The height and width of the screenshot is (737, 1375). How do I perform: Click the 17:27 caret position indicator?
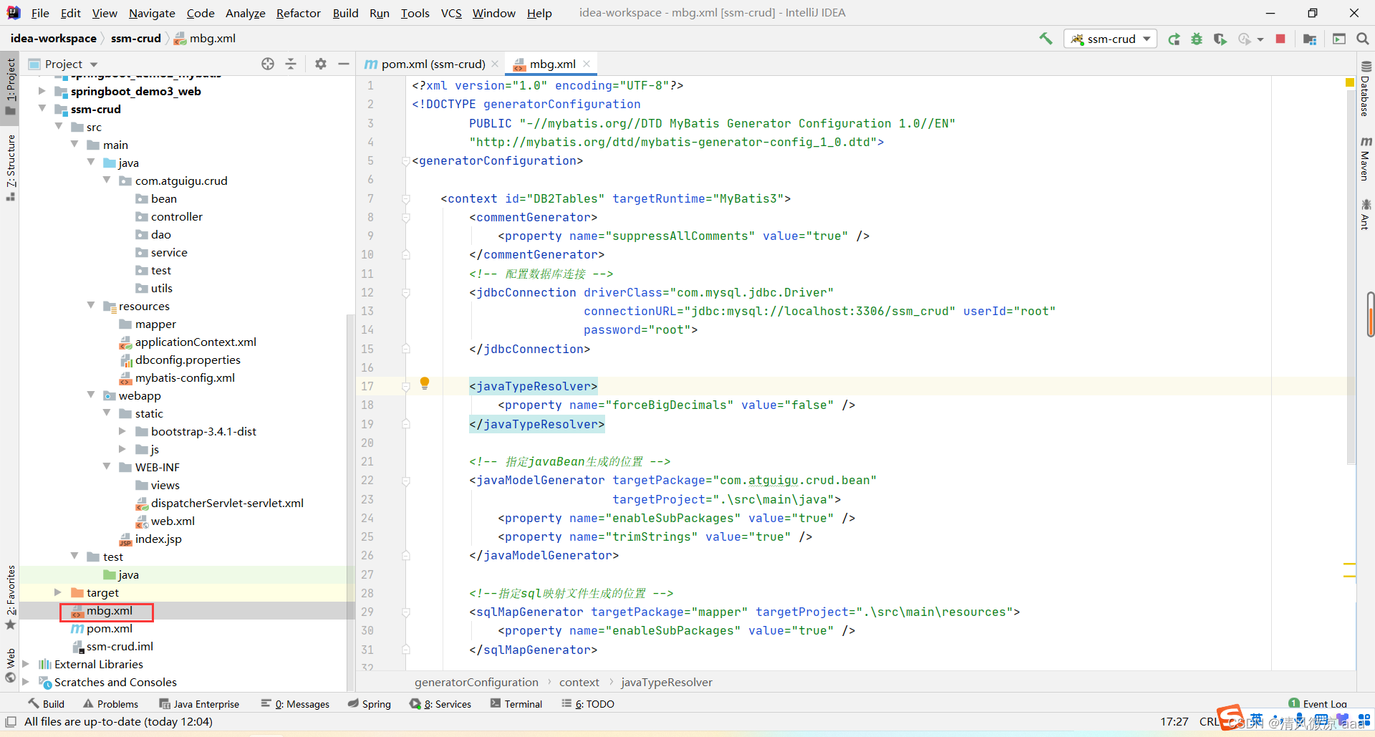(1174, 721)
